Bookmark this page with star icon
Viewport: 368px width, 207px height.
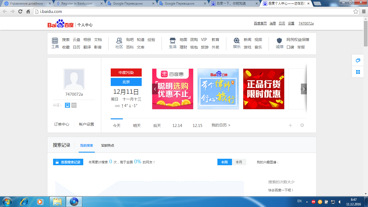click(x=356, y=12)
